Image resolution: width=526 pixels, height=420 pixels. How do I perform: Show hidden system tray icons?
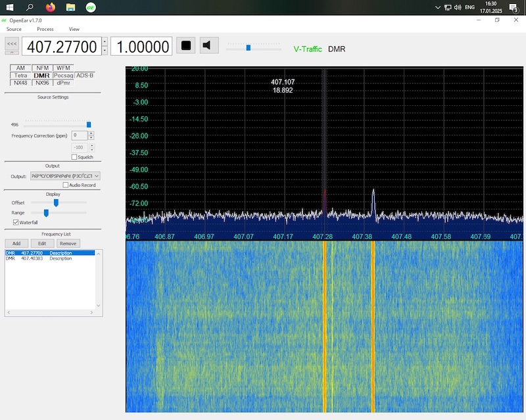click(x=439, y=7)
